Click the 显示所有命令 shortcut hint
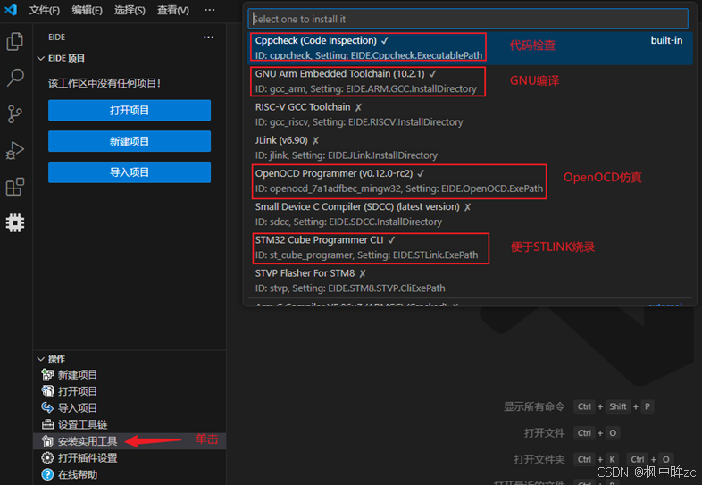The width and height of the screenshot is (702, 485). coord(579,406)
